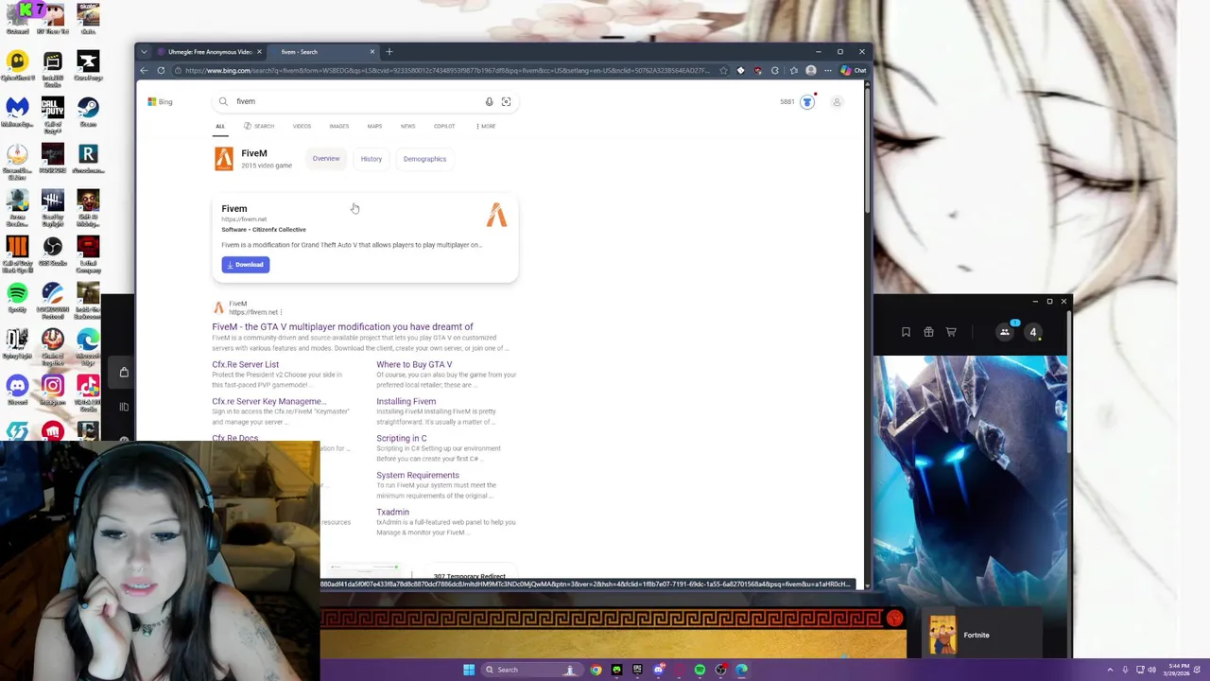Open the Cfx.re Server List link
This screenshot has width=1210, height=681.
click(245, 364)
